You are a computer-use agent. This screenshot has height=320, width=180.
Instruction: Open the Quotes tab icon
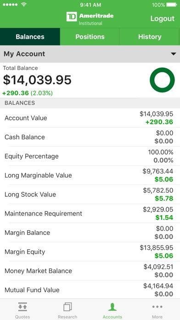tap(22, 307)
